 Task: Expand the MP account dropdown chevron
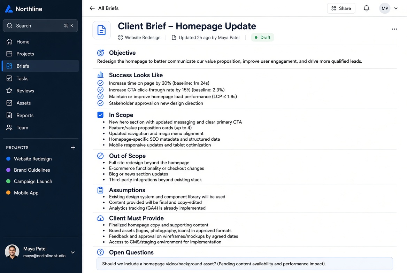[396, 8]
